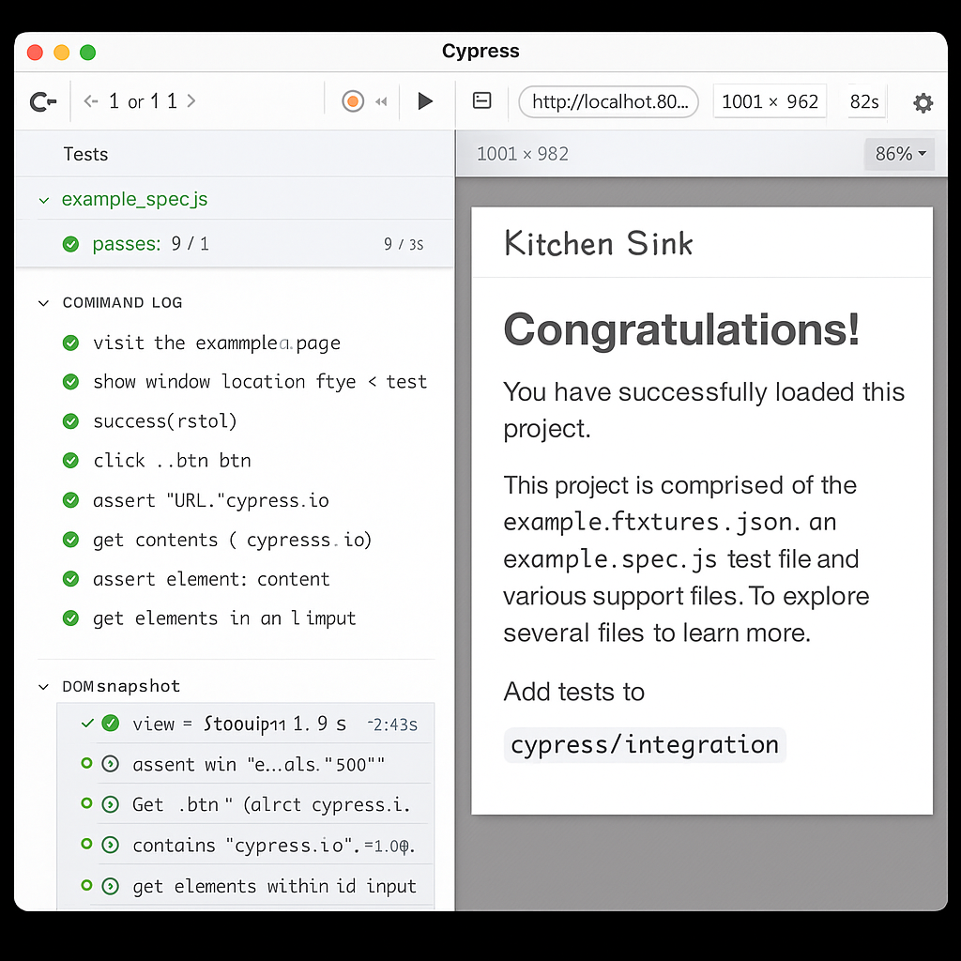This screenshot has height=961, width=961.
Task: Click the Cypress logo icon in toolbar
Action: 43,101
